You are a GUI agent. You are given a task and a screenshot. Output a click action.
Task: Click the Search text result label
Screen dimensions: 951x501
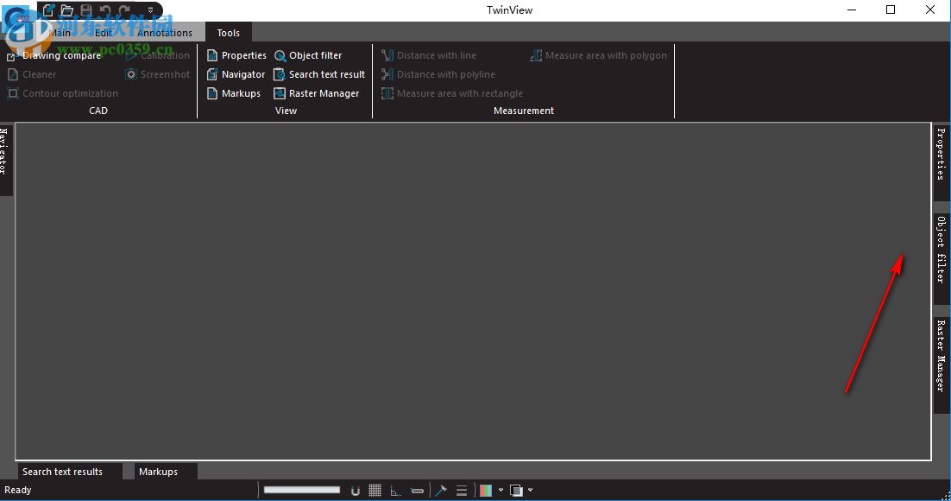pos(327,74)
